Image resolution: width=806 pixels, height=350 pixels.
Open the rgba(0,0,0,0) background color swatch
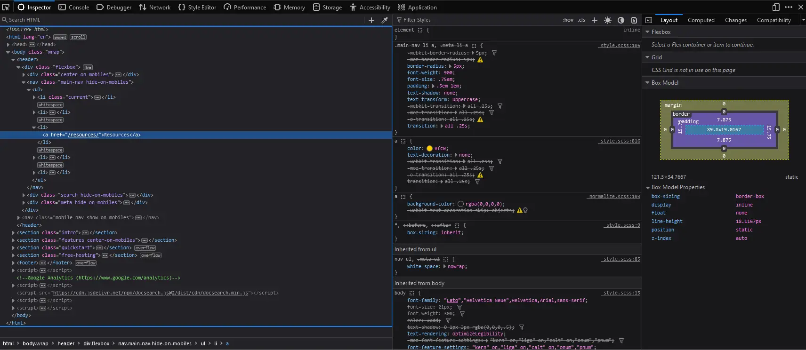460,204
